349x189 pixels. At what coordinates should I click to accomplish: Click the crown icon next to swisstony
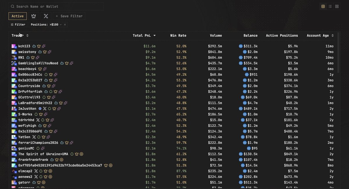(x=45, y=52)
